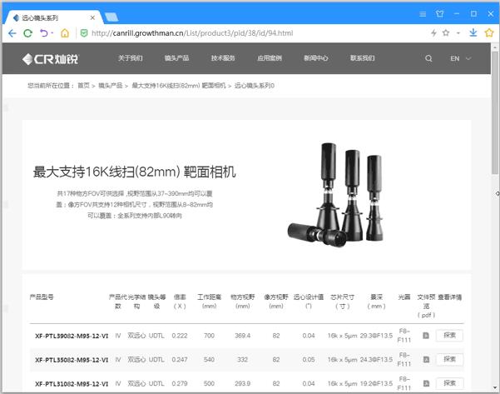Expand the dropdown next to the undo arrow
The image size is (500, 394).
[x=52, y=32]
